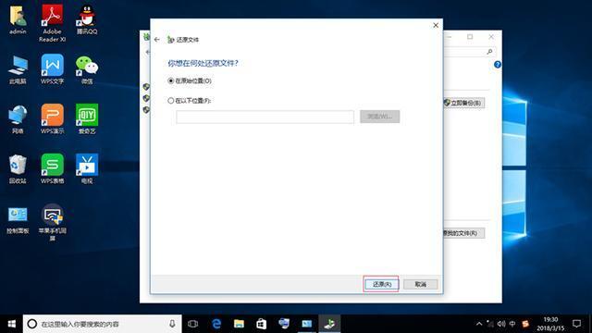Screen dimensions: 592x333
Task: Click the Back up now button
Action: coord(463,103)
